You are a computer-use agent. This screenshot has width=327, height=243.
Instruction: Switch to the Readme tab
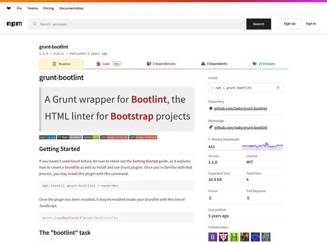61,64
